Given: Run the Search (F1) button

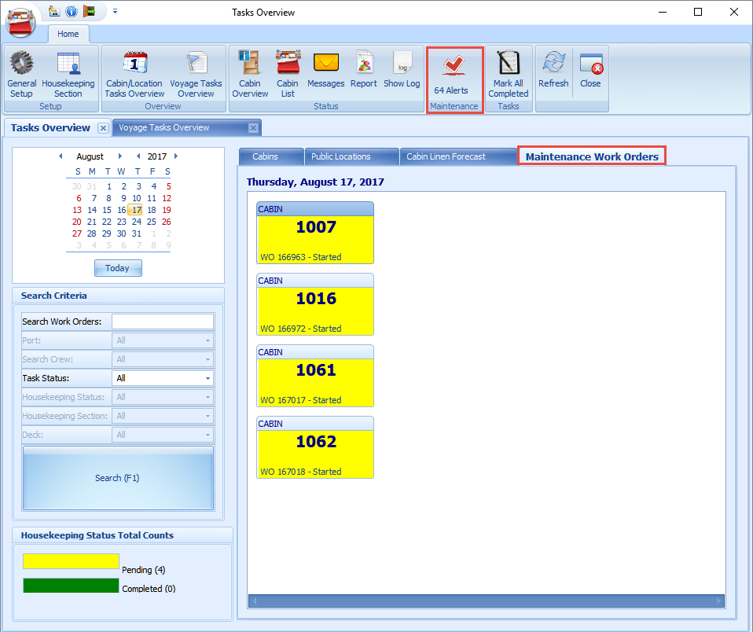Looking at the screenshot, I should [118, 478].
